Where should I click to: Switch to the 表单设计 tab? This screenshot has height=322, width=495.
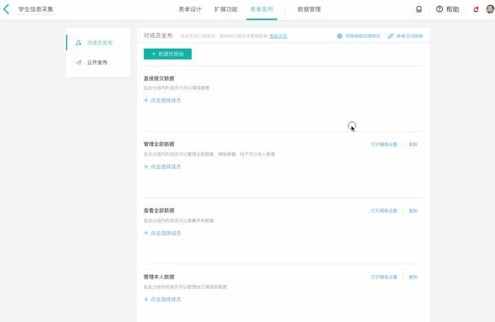click(190, 9)
